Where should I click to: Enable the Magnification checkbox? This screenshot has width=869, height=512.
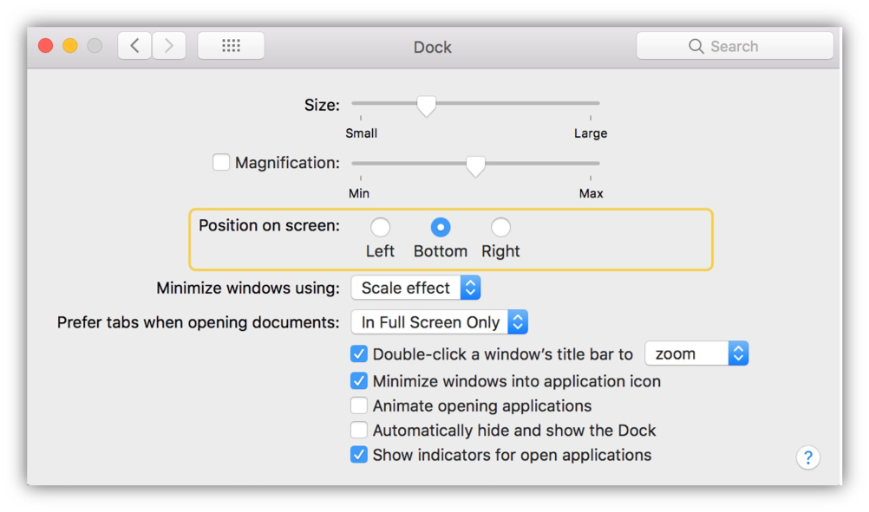pyautogui.click(x=221, y=162)
